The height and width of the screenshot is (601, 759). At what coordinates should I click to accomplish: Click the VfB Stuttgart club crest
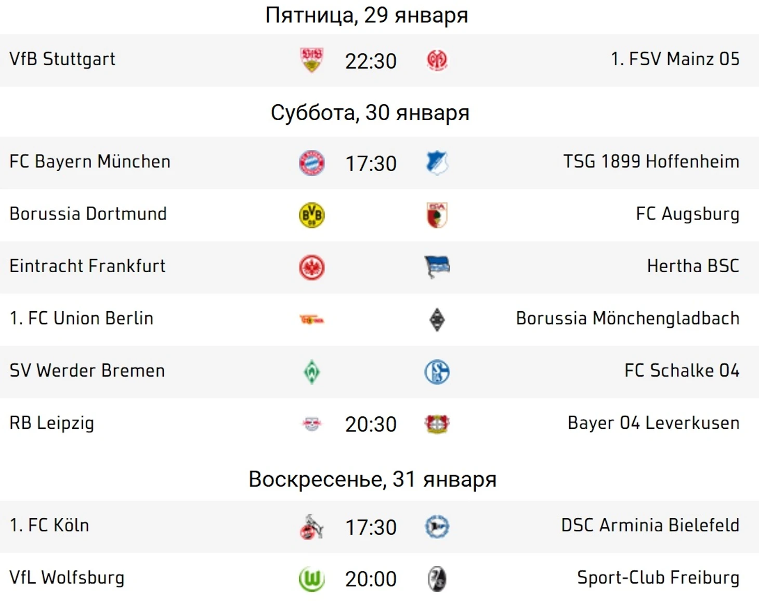click(x=312, y=60)
